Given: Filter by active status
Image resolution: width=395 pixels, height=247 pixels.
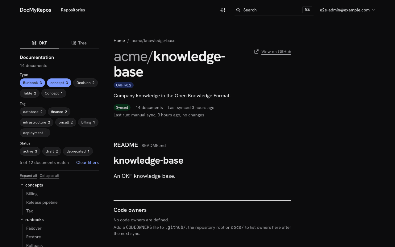Looking at the screenshot, I should 30,151.
